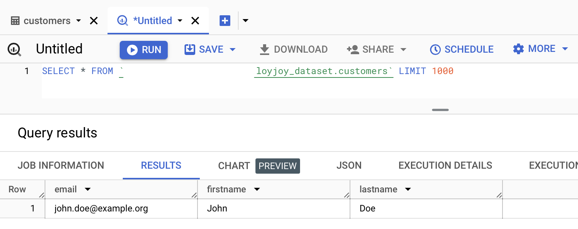Click the Download results icon
This screenshot has height=229, width=578.
264,50
